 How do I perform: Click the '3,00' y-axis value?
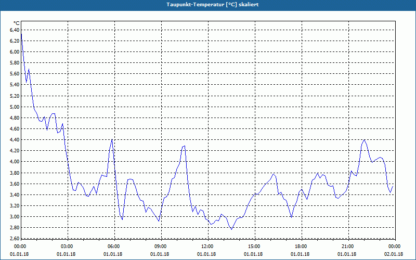coord(15,216)
